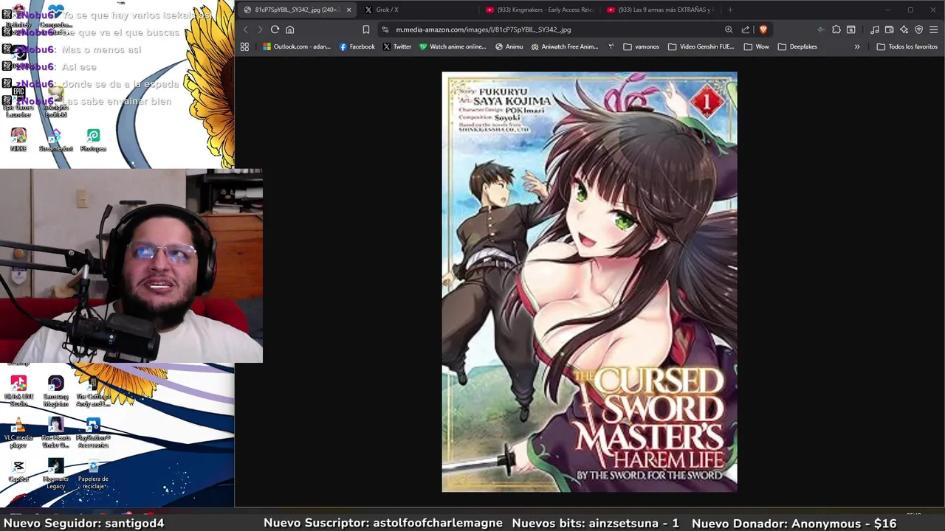Click the browser forward arrow
This screenshot has width=945, height=531.
pyautogui.click(x=260, y=29)
